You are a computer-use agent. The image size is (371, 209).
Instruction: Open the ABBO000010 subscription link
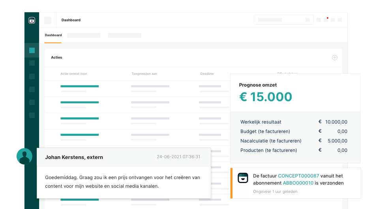point(298,183)
